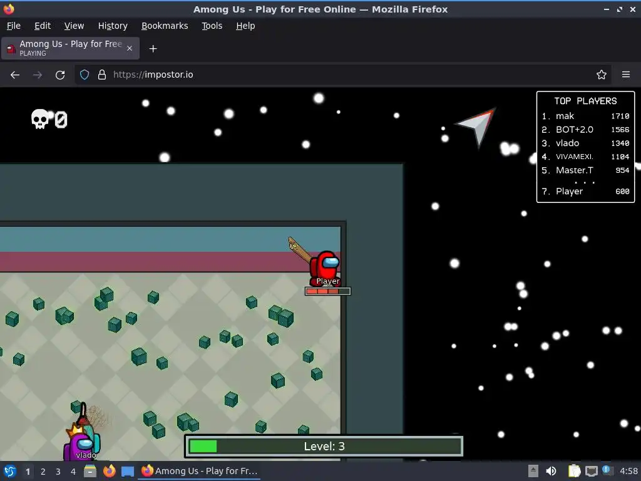641x481 pixels.
Task: Click the forward navigation arrow
Action: click(37, 75)
